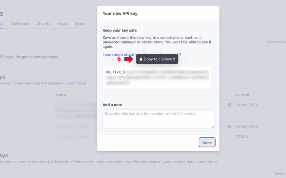Click the 22 May created date row
The width and height of the screenshot is (286, 178).
242,137
